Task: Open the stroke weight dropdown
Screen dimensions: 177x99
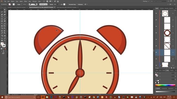Action: 27,4
